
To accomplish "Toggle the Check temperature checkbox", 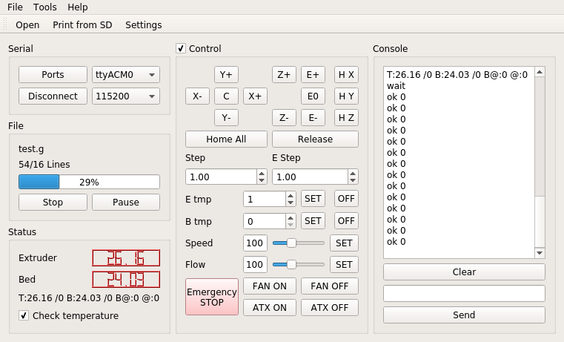I will point(24,316).
